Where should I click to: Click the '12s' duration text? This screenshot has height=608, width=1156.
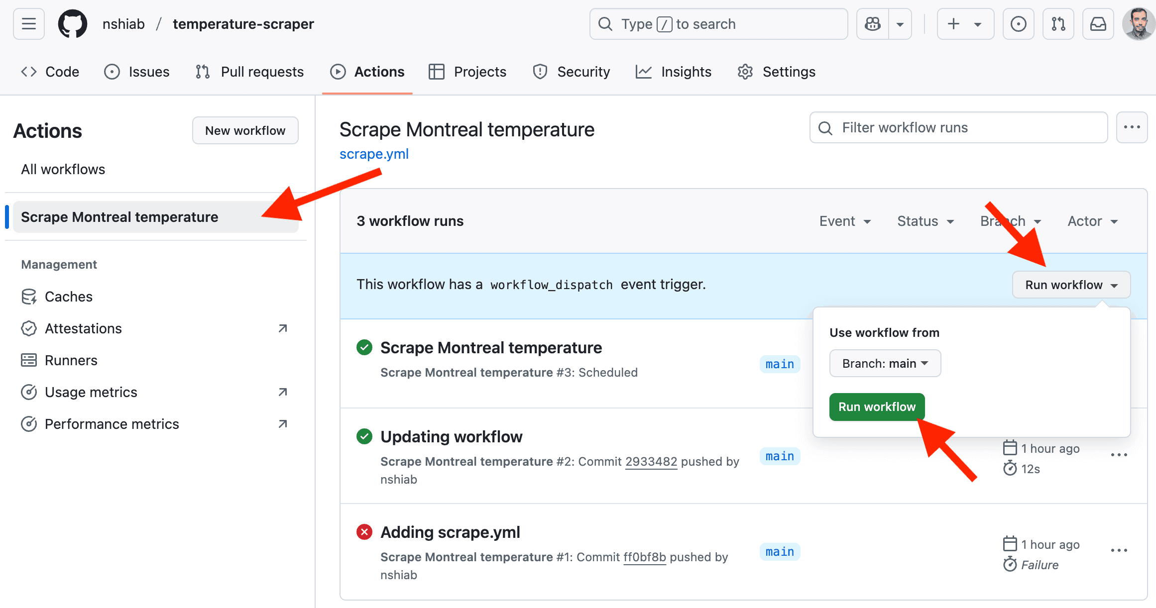tap(1031, 469)
